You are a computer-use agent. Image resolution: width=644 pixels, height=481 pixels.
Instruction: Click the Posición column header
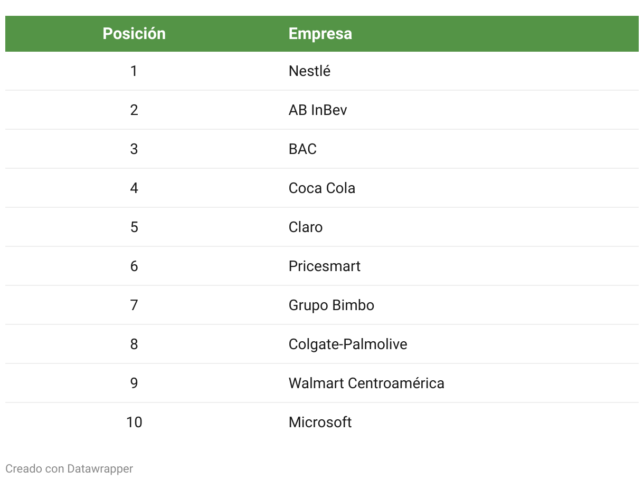(134, 34)
